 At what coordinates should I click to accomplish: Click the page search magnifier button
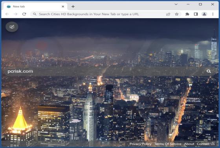pos(209,71)
